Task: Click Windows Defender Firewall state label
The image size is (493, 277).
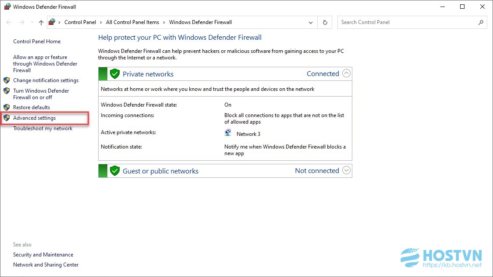Action: click(138, 105)
